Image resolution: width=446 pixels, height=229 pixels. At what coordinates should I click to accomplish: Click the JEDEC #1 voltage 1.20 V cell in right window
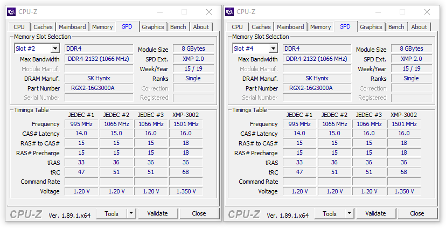pyautogui.click(x=299, y=191)
